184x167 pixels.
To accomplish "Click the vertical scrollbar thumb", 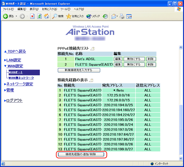I will [181, 130].
